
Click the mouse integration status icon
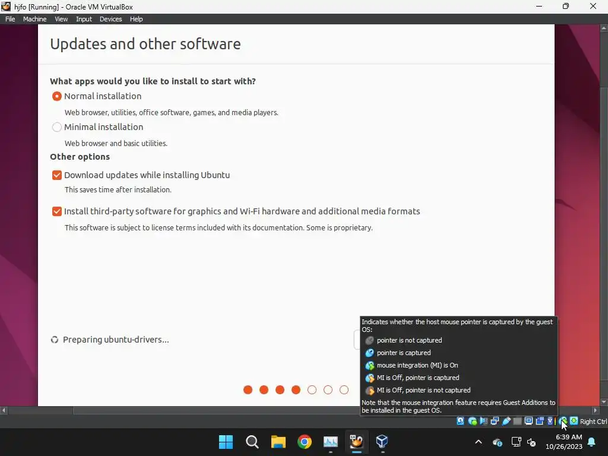(x=563, y=421)
